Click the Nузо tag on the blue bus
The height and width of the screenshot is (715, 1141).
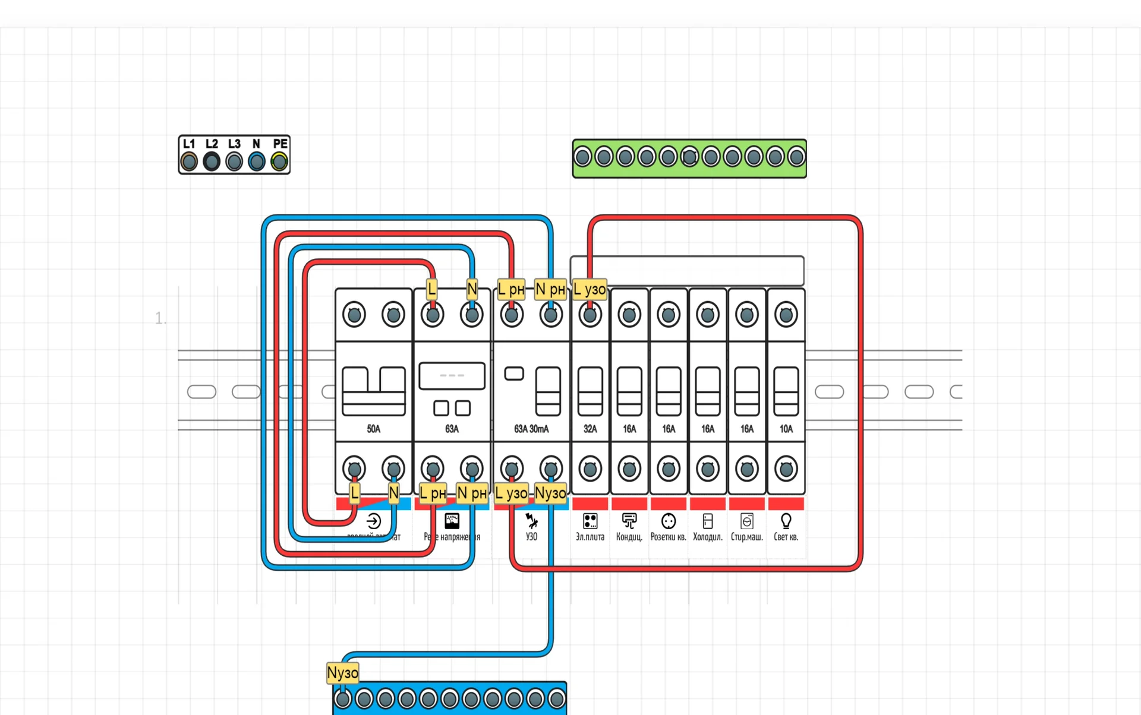pyautogui.click(x=343, y=673)
